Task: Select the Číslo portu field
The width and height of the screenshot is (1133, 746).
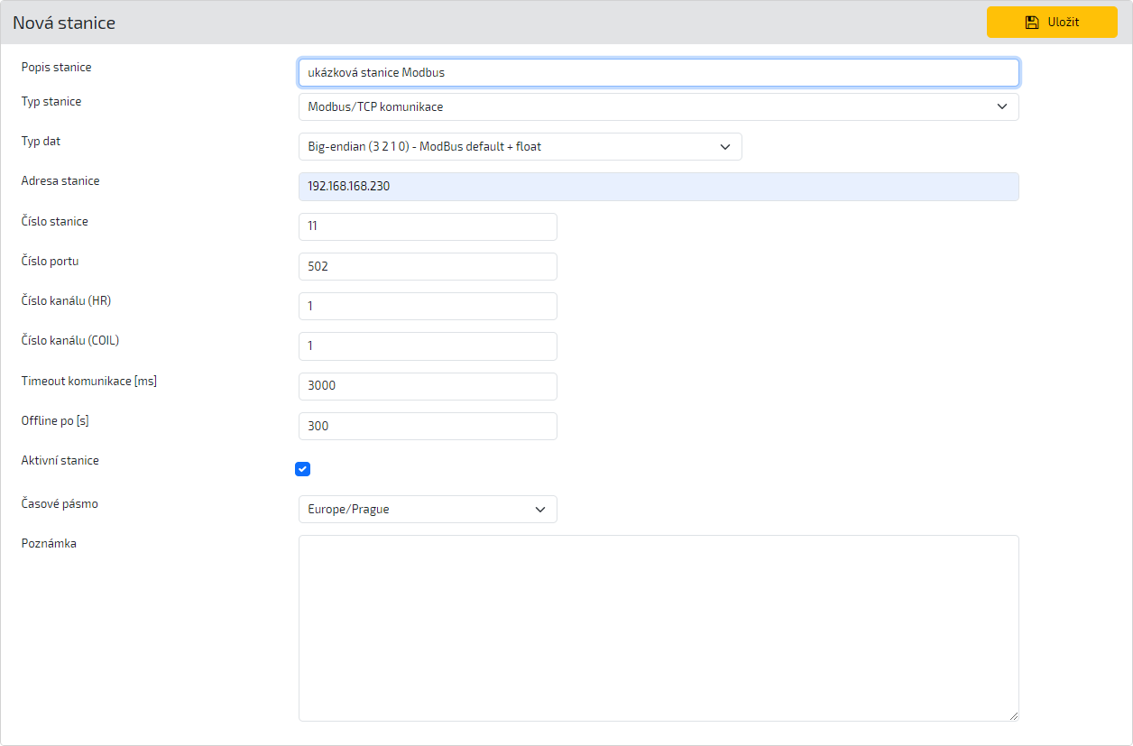Action: 427,267
